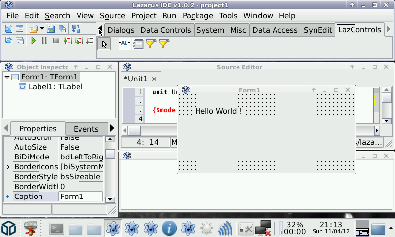Open the Tools menu
The image size is (395, 237).
[228, 16]
